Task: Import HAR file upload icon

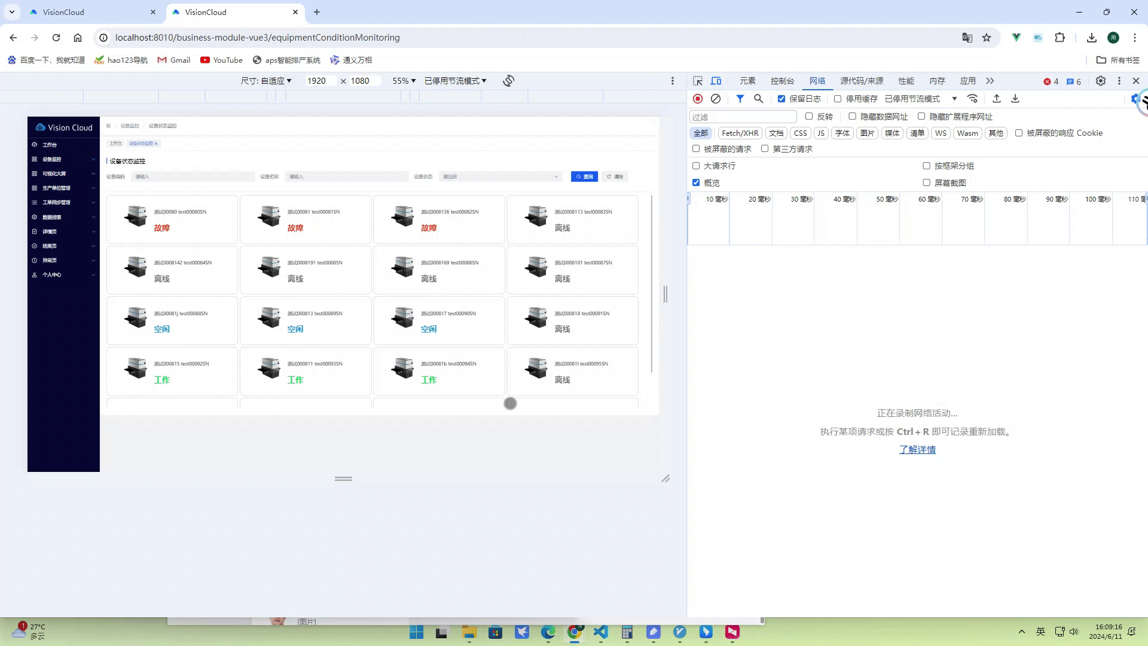Action: pyautogui.click(x=997, y=99)
